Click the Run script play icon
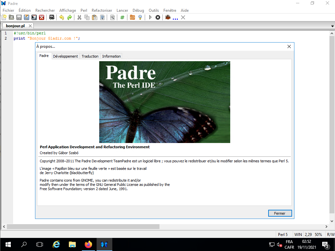This screenshot has width=335, height=251. [150, 17]
